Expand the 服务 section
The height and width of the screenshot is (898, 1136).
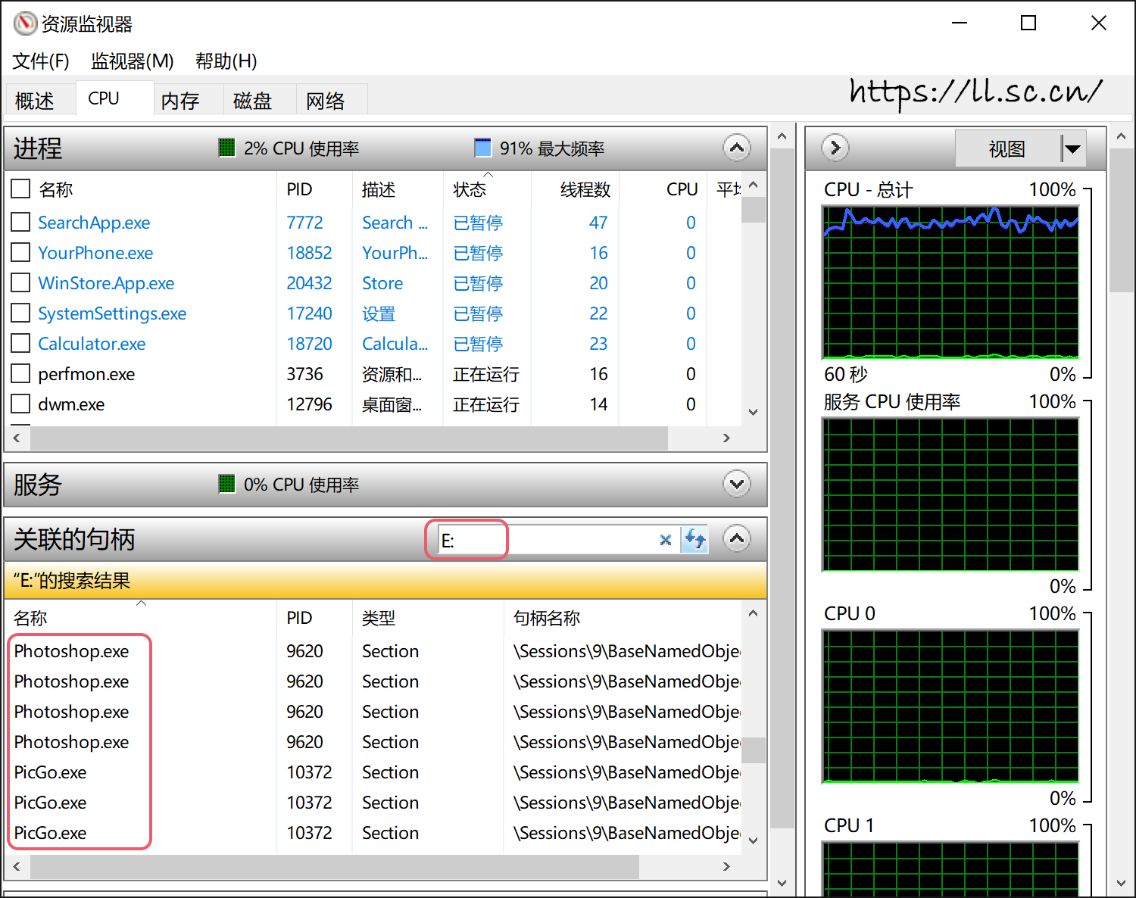coord(736,484)
